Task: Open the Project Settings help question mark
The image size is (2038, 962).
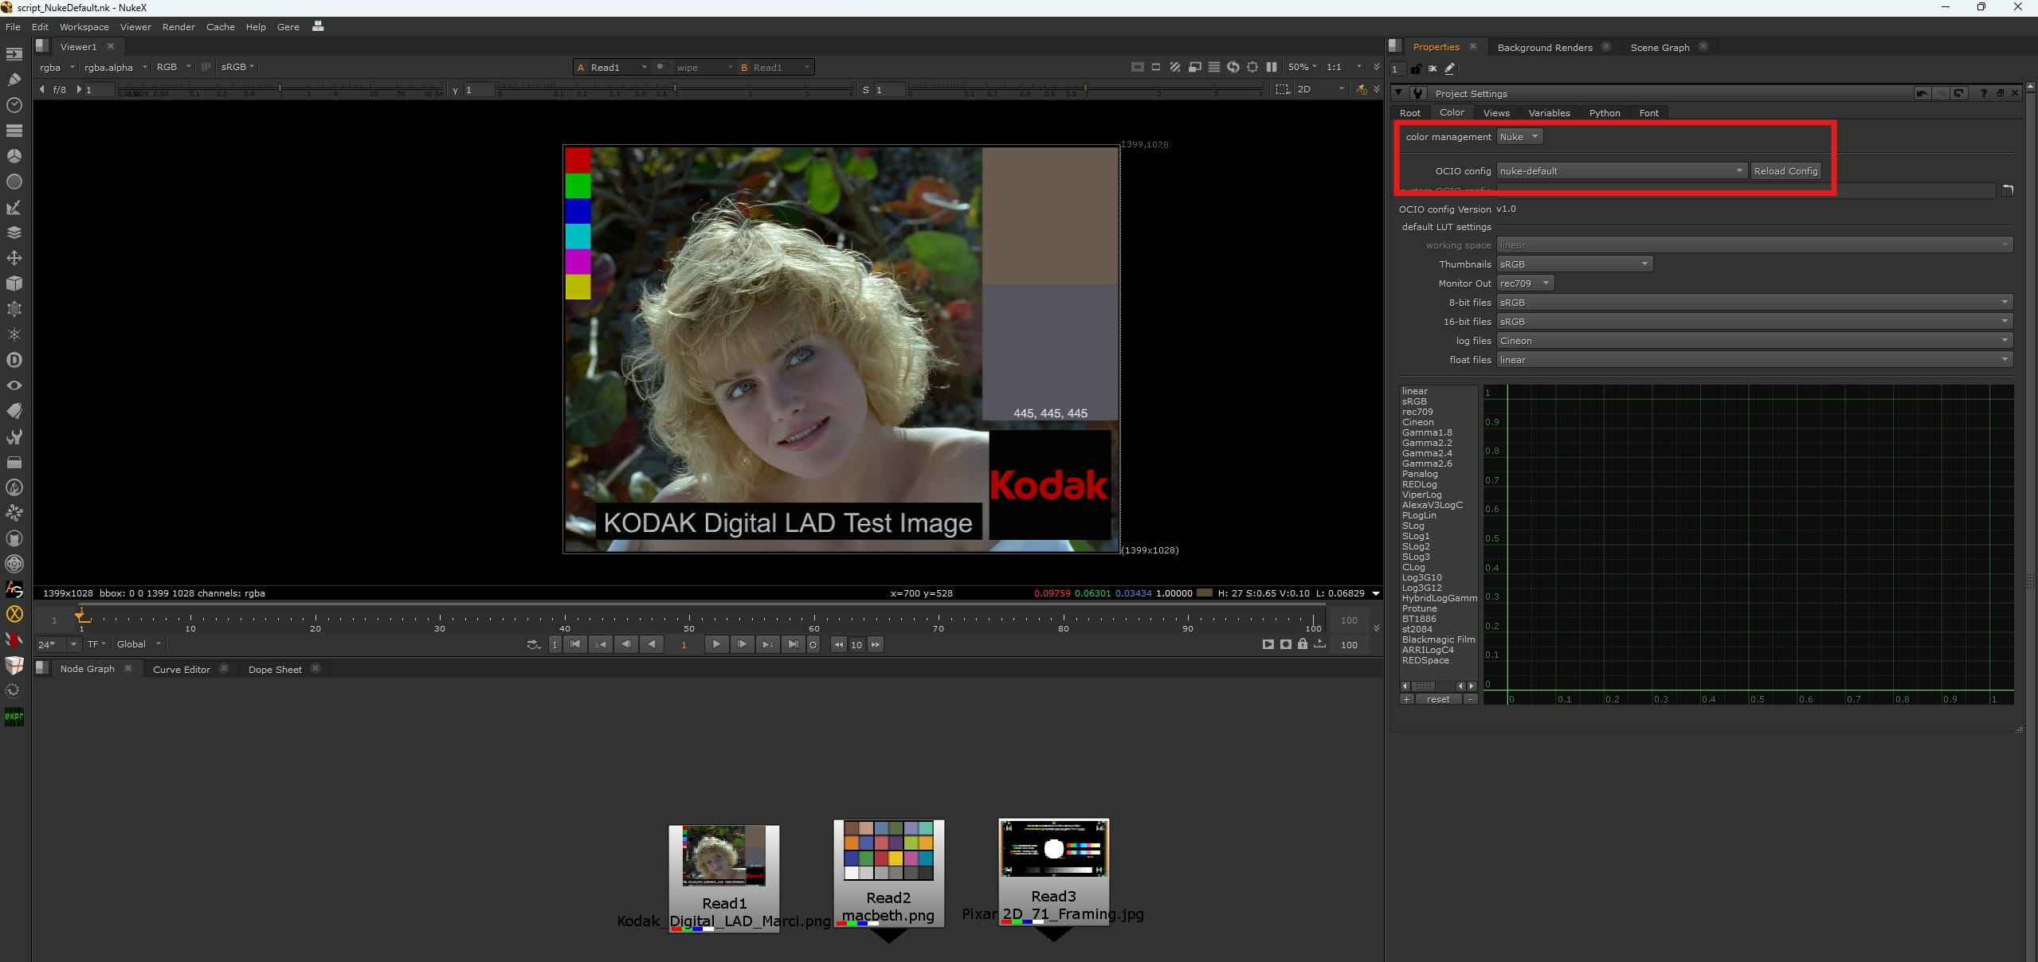Action: 1984,93
